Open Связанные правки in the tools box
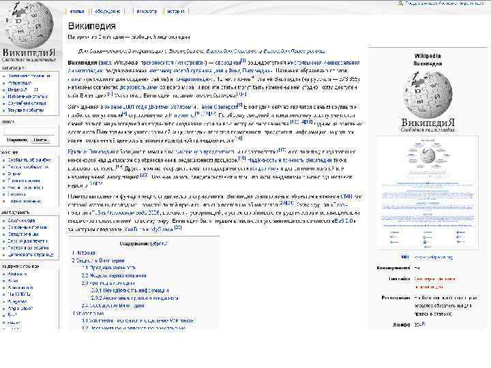 pos(27,228)
